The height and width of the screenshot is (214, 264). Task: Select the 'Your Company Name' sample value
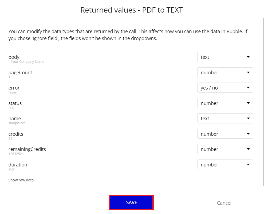tap(27, 62)
